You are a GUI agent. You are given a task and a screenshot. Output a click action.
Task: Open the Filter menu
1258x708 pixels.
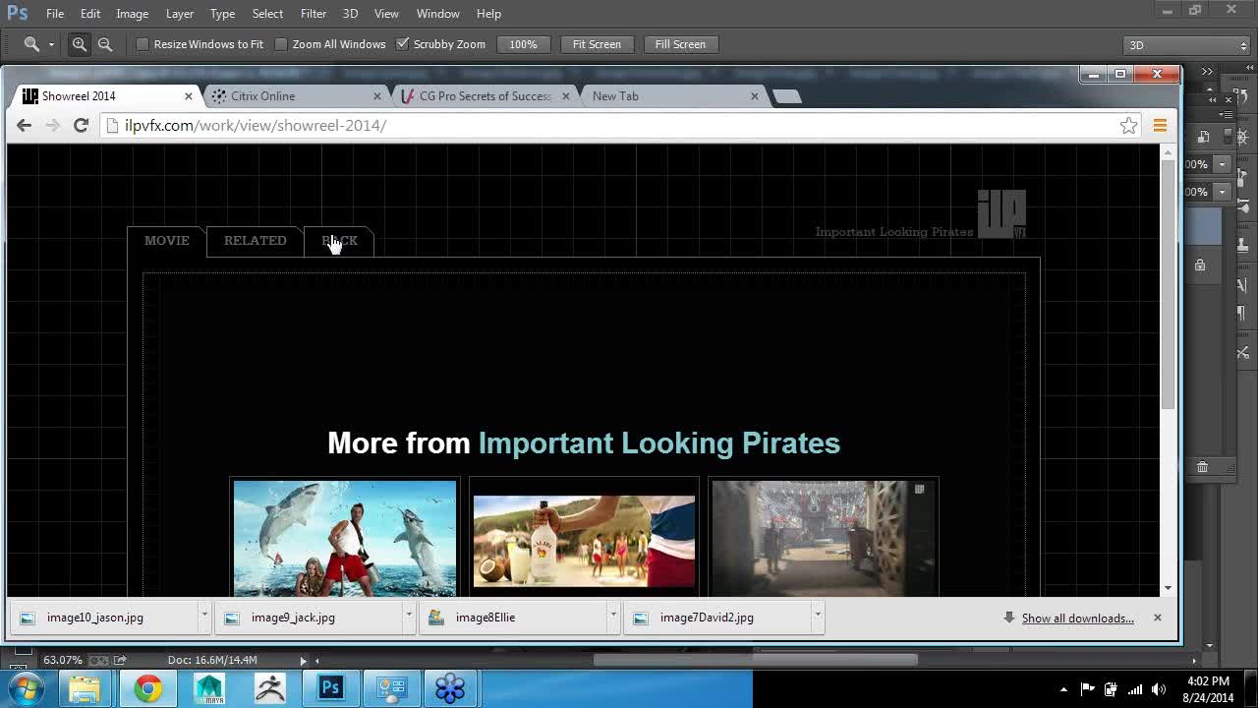pyautogui.click(x=314, y=13)
